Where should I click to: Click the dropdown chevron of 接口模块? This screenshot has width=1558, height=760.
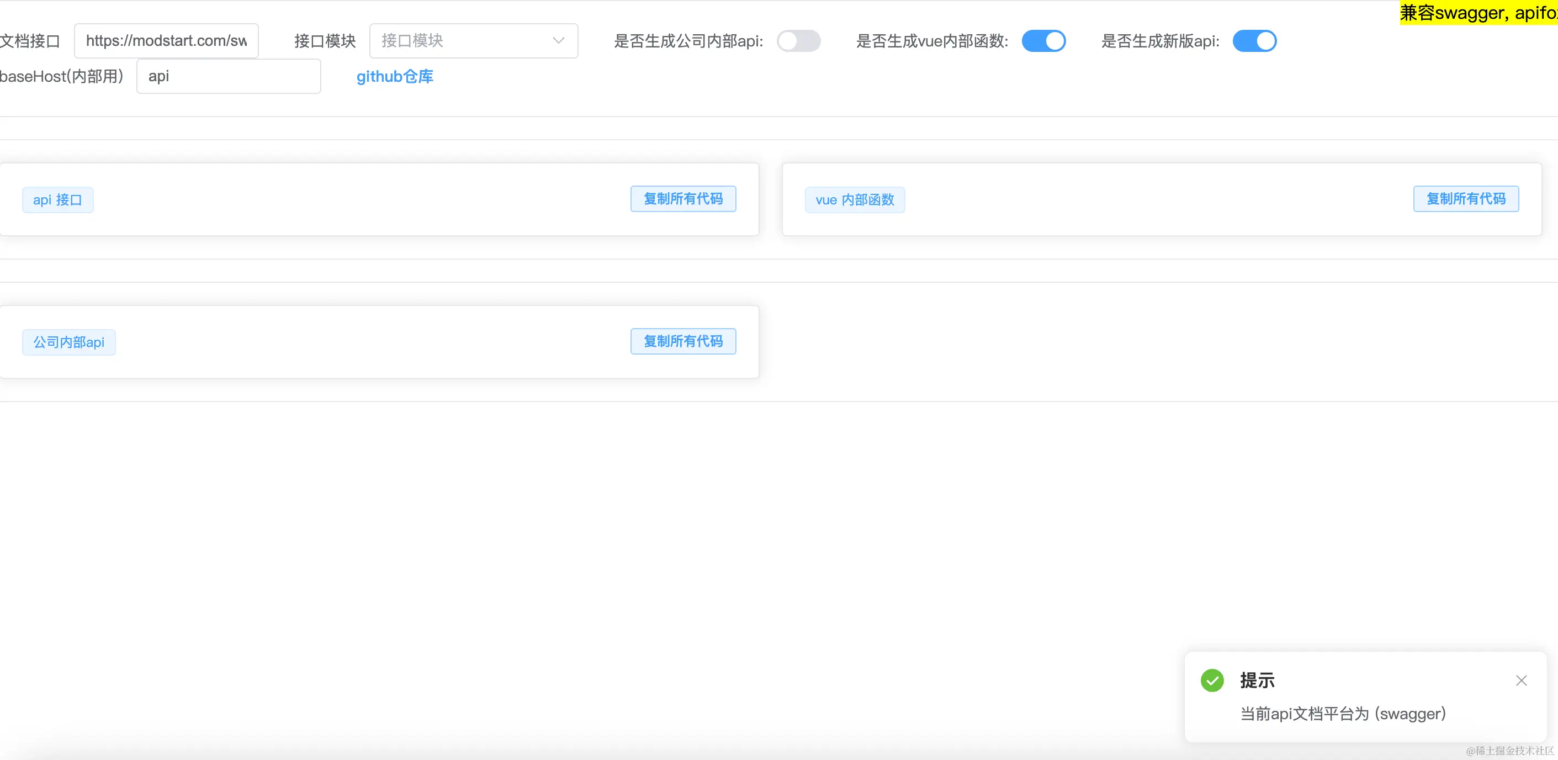point(558,40)
